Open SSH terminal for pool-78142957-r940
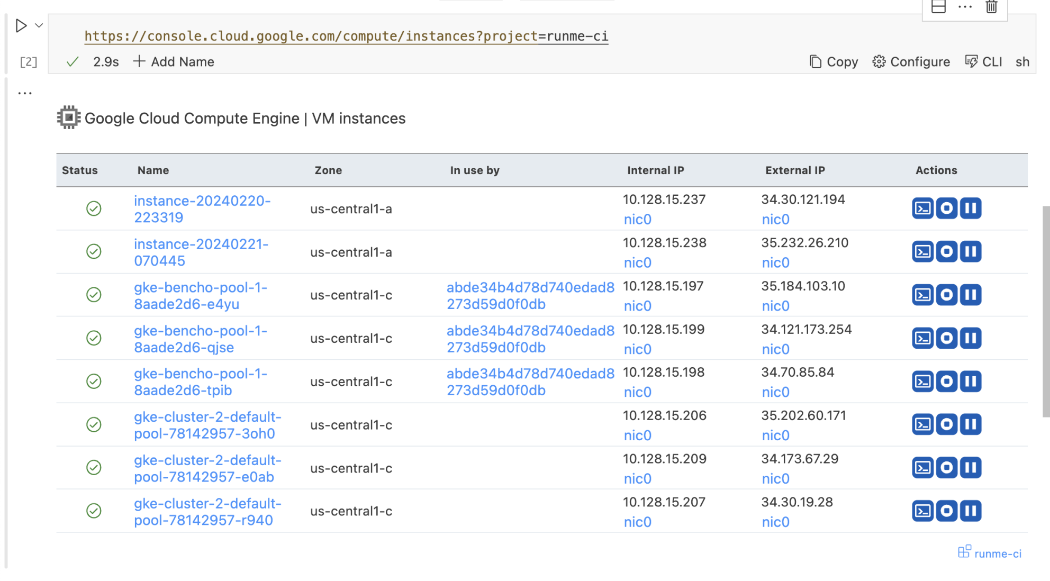The height and width of the screenshot is (581, 1050). (x=922, y=511)
